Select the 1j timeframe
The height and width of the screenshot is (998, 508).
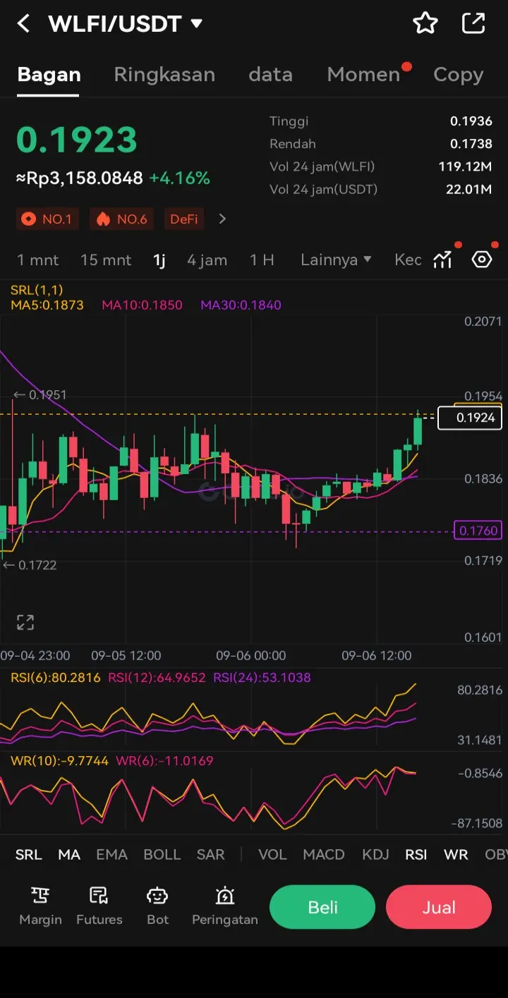coord(159,260)
